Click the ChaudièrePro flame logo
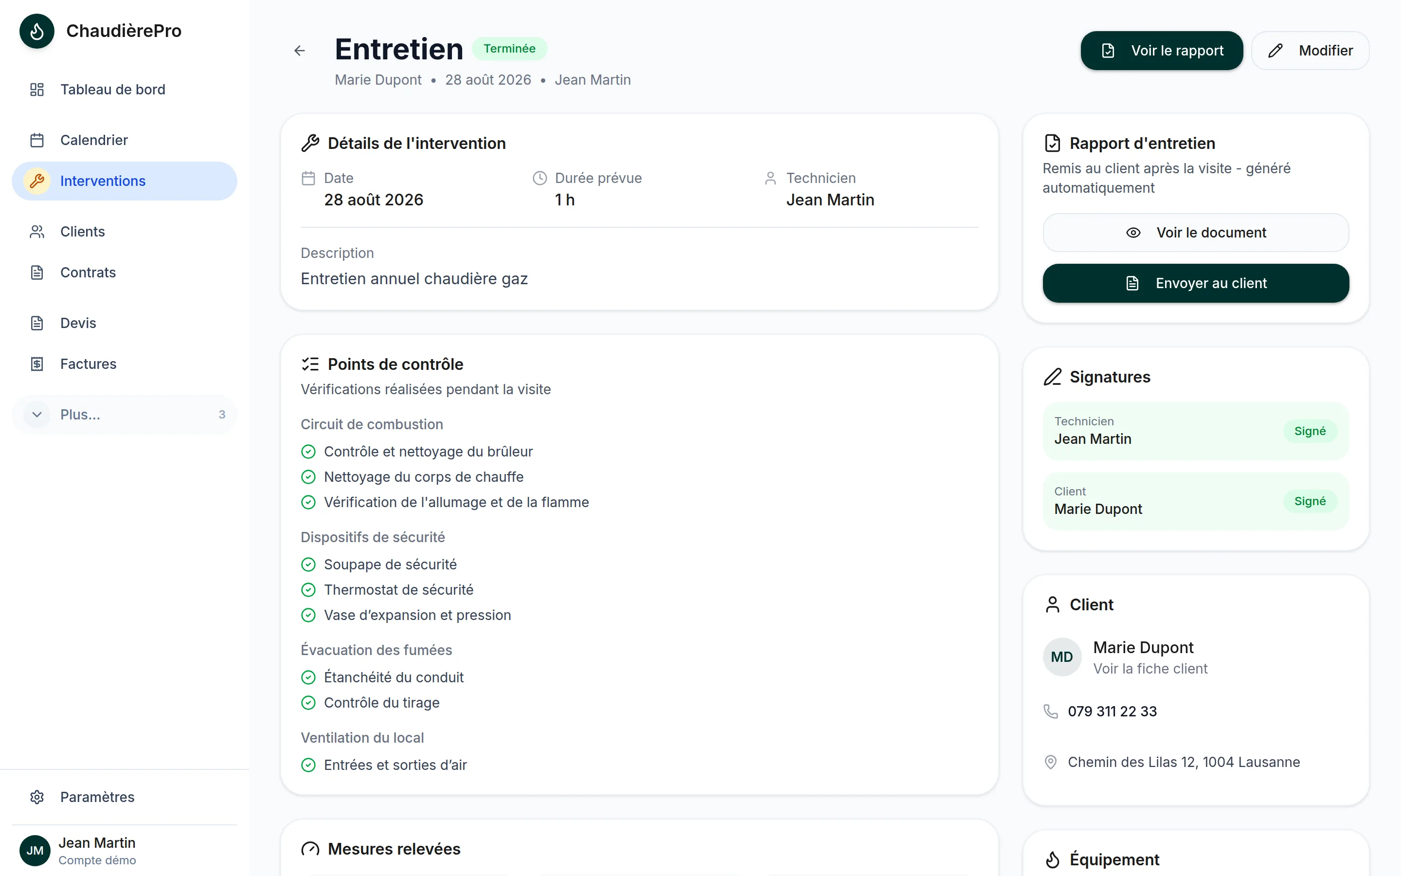 click(x=36, y=31)
